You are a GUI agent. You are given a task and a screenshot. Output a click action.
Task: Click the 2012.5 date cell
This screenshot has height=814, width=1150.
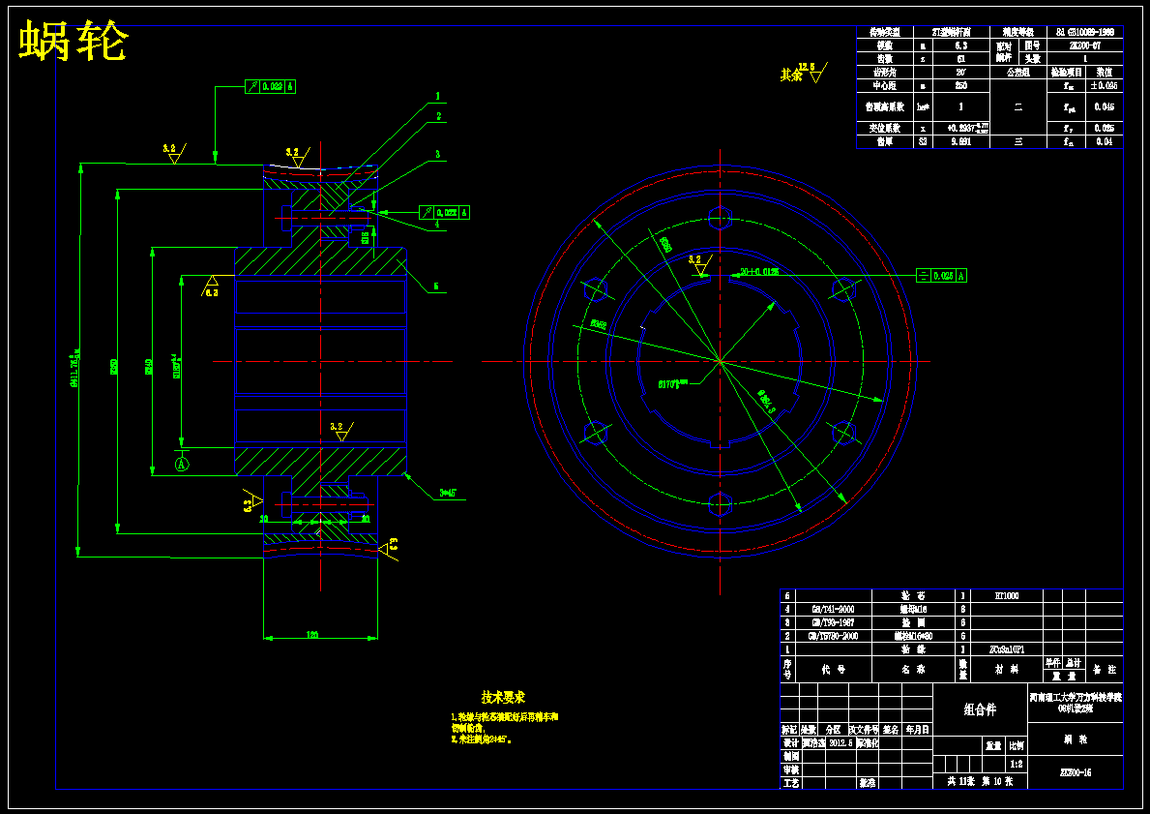pos(840,742)
